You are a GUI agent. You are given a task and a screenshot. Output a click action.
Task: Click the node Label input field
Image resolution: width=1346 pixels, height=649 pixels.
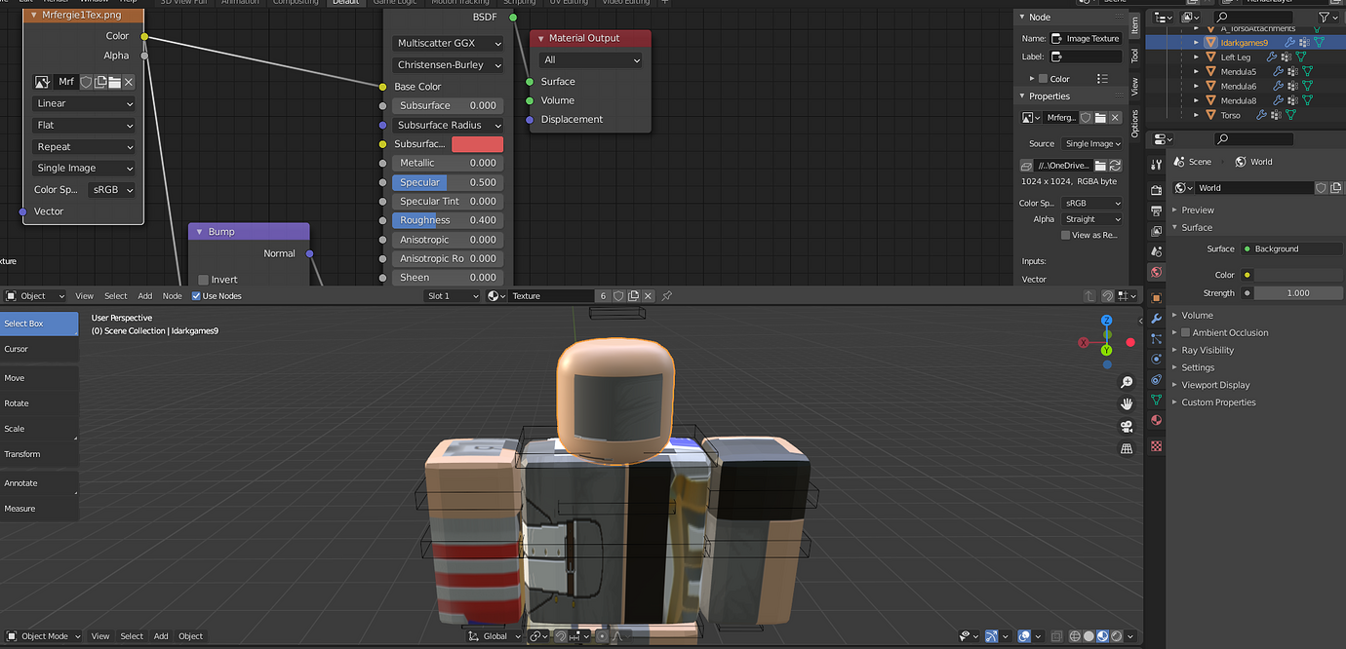tap(1087, 57)
